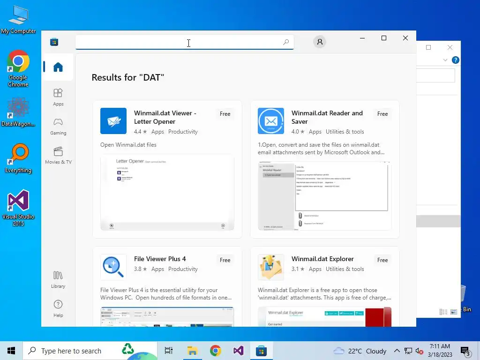Click Free button for Winmail.dat Viewer
The width and height of the screenshot is (480, 360).
(x=225, y=114)
